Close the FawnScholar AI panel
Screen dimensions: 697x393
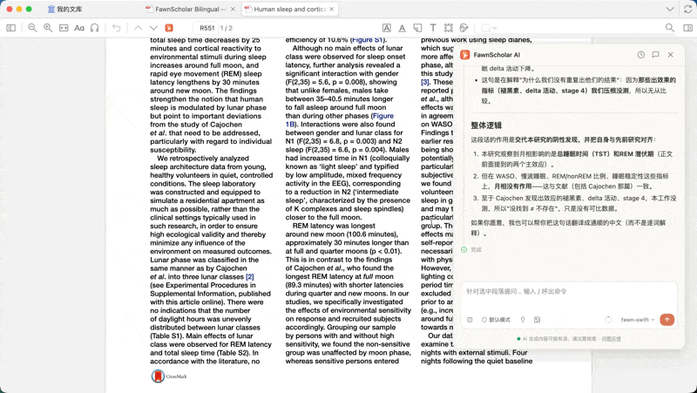(670, 55)
